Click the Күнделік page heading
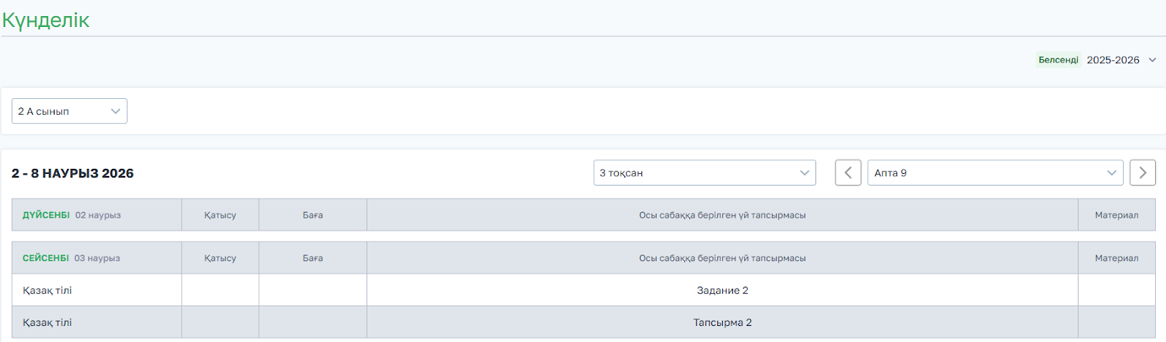Image resolution: width=1166 pixels, height=342 pixels. click(x=46, y=20)
